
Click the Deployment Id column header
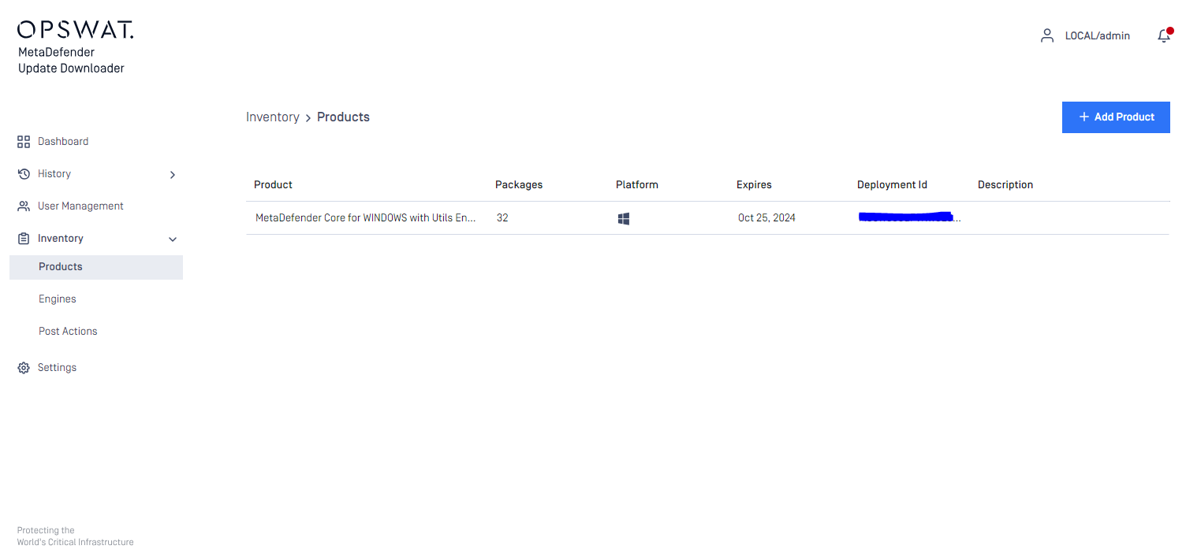coord(892,185)
